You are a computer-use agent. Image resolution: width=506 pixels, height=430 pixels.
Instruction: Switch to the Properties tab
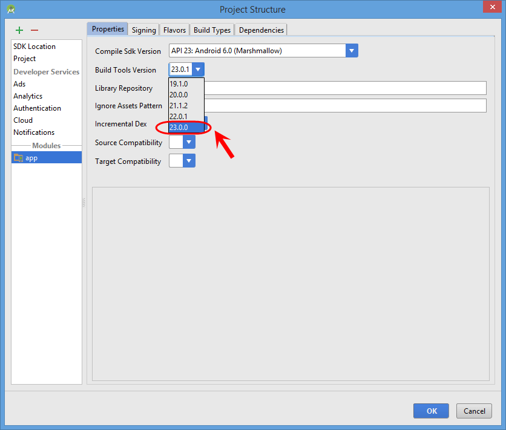[108, 29]
